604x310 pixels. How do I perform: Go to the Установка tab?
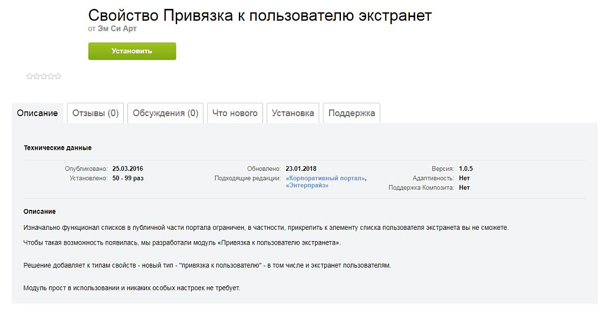(293, 113)
